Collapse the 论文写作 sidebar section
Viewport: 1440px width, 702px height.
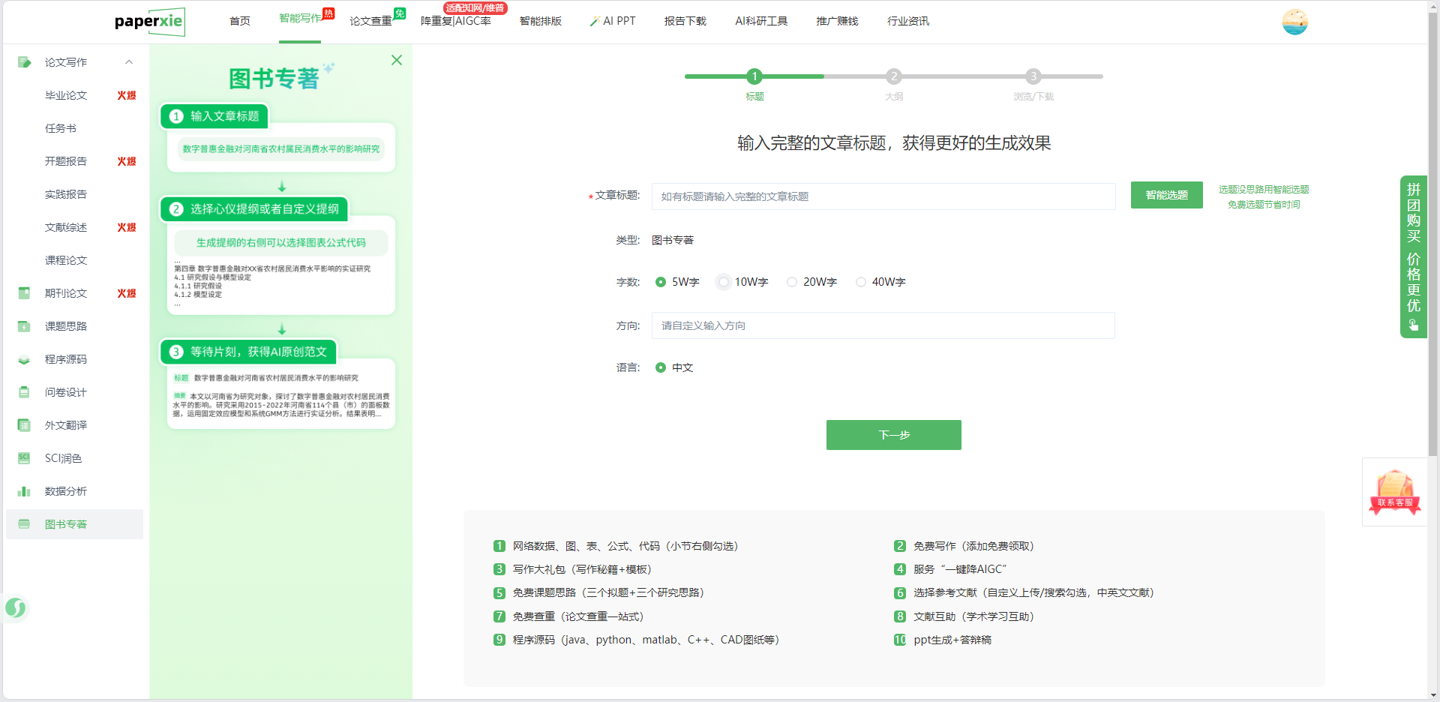129,62
